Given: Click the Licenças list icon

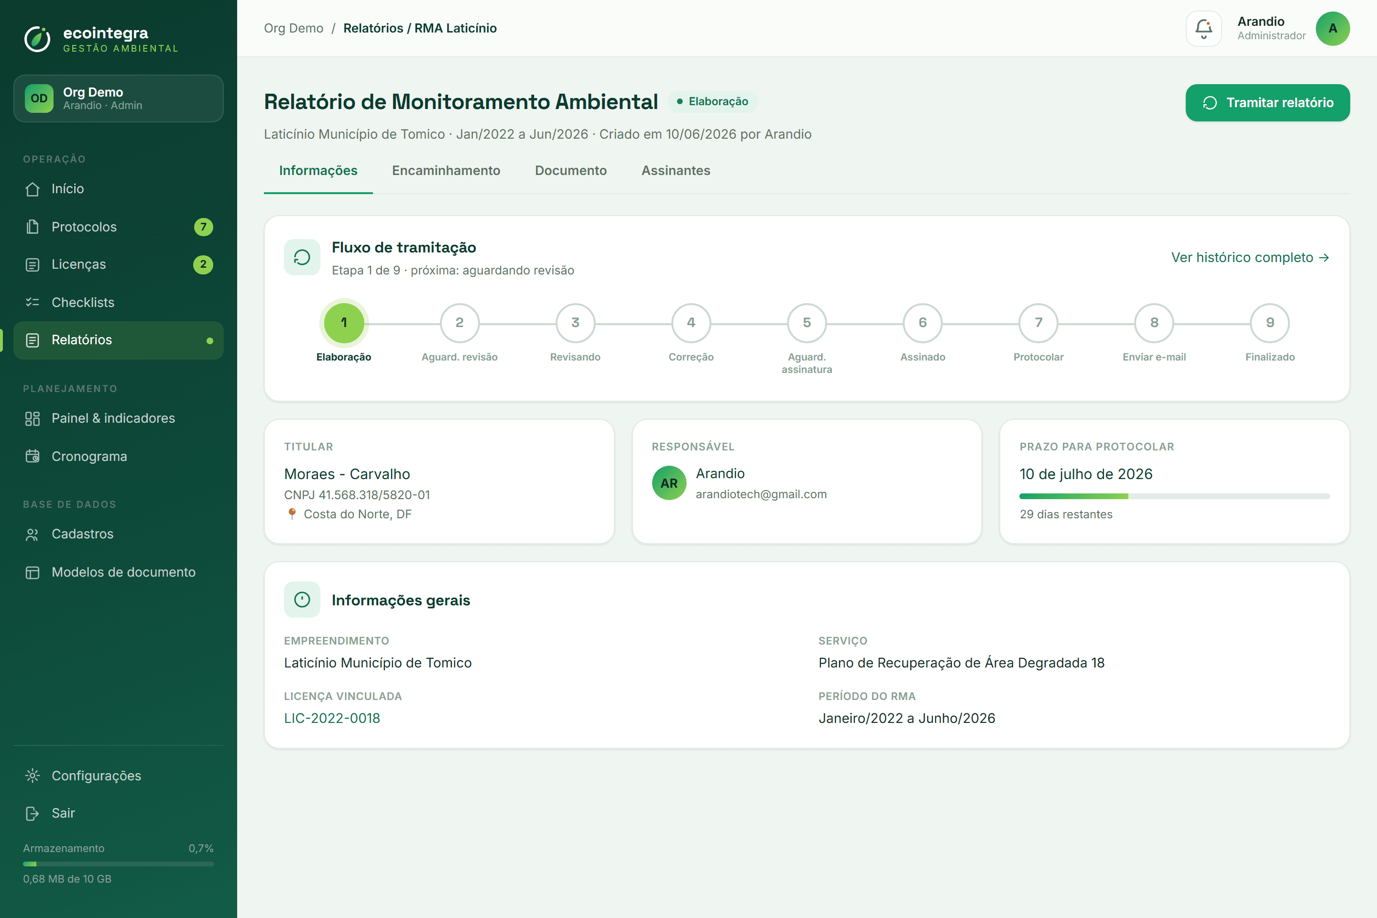Looking at the screenshot, I should 33,264.
